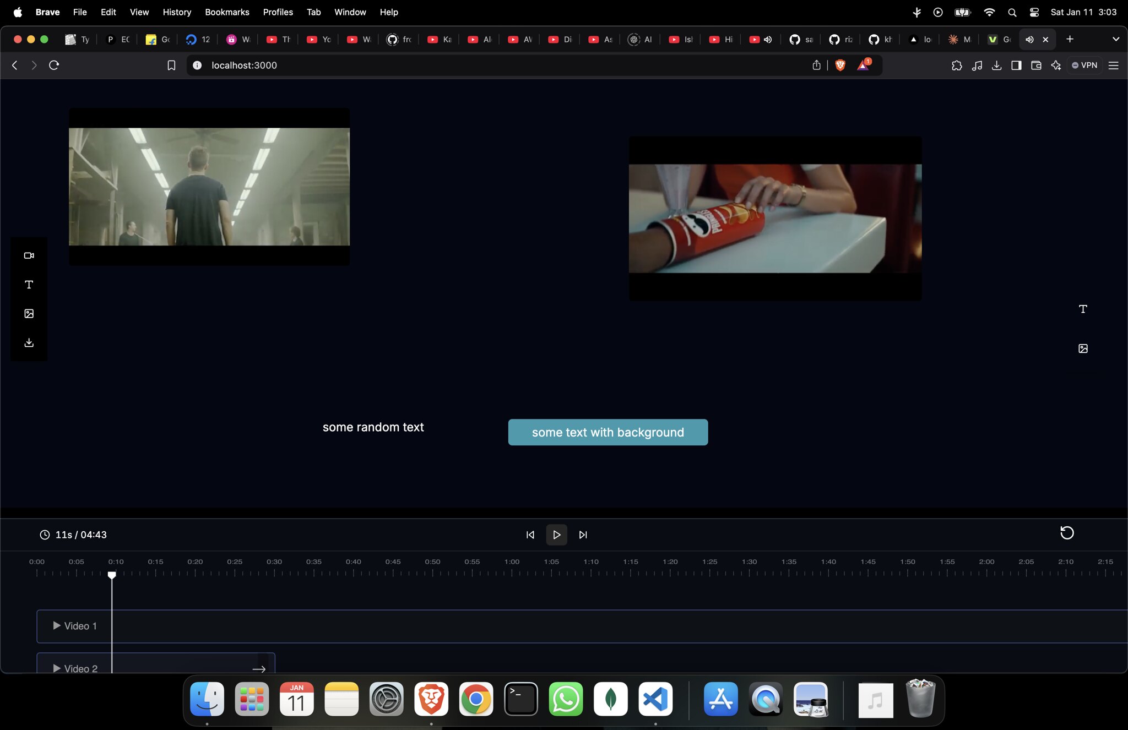Open the tab list chevron dropdown

[1116, 39]
